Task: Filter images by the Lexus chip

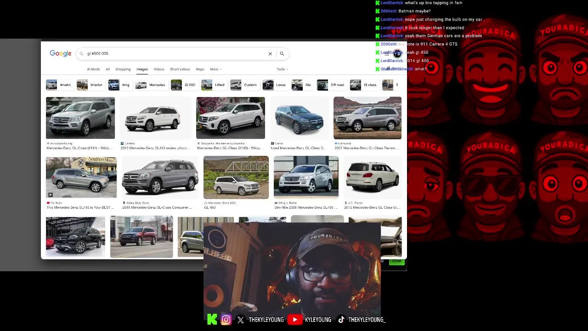Action: [x=275, y=85]
